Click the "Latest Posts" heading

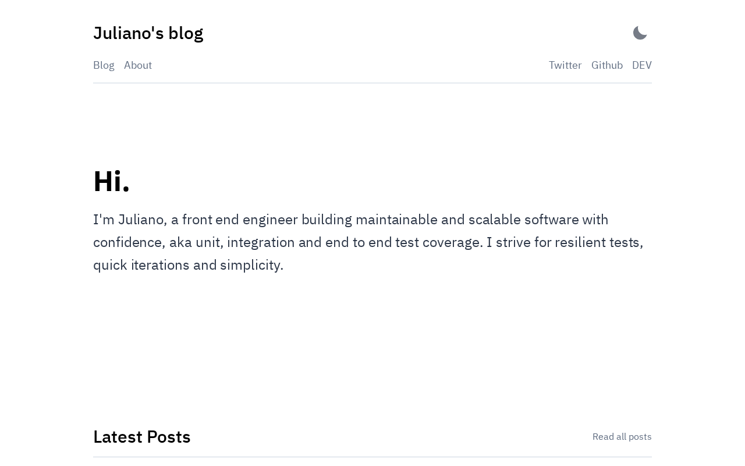142,437
